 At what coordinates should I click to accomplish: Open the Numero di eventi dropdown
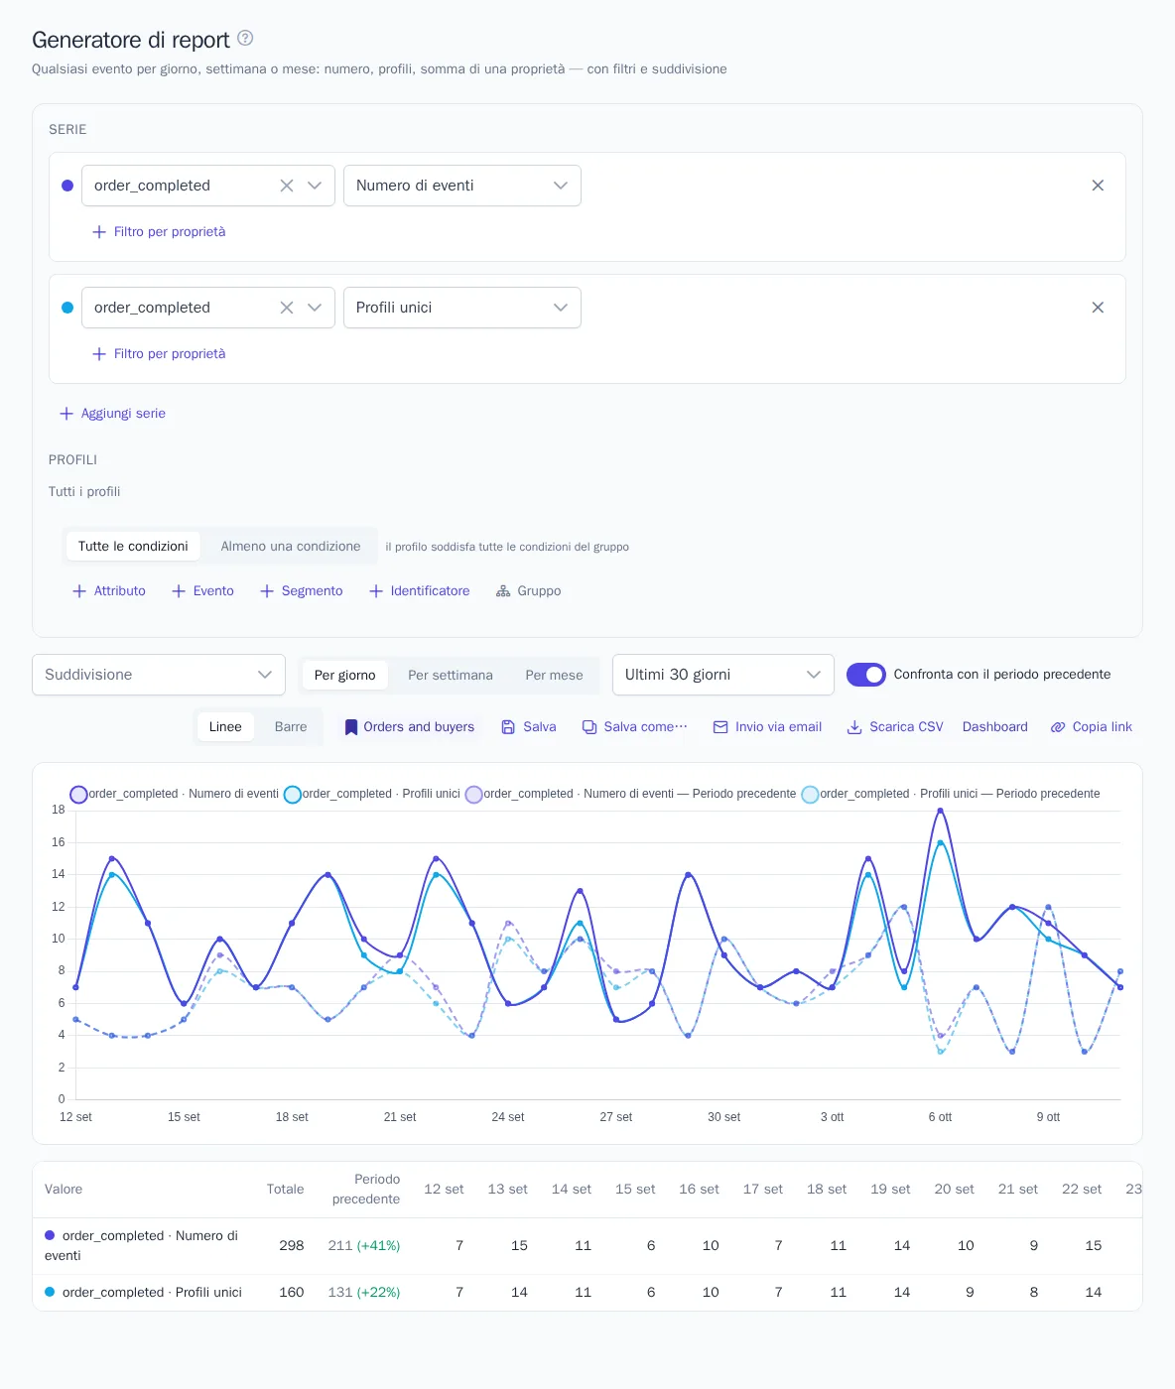[462, 186]
